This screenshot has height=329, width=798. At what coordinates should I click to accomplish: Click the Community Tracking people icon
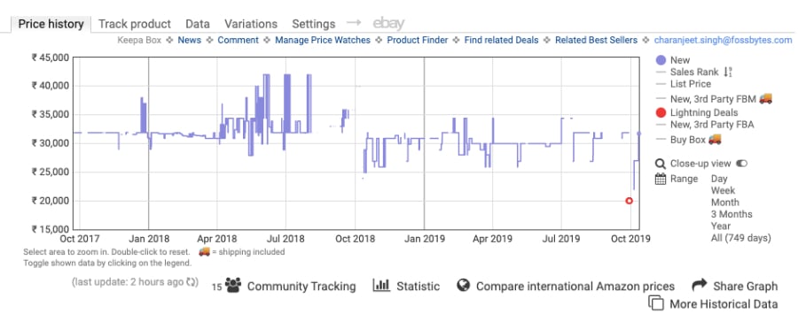tap(233, 286)
